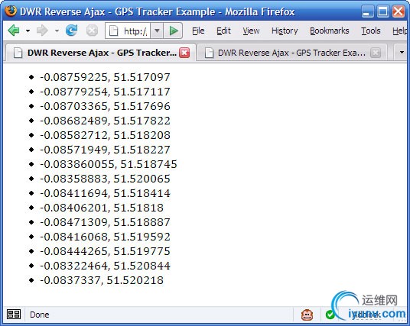The height and width of the screenshot is (326, 410).
Task: Open the Back history dropdown arrow
Action: [28, 31]
